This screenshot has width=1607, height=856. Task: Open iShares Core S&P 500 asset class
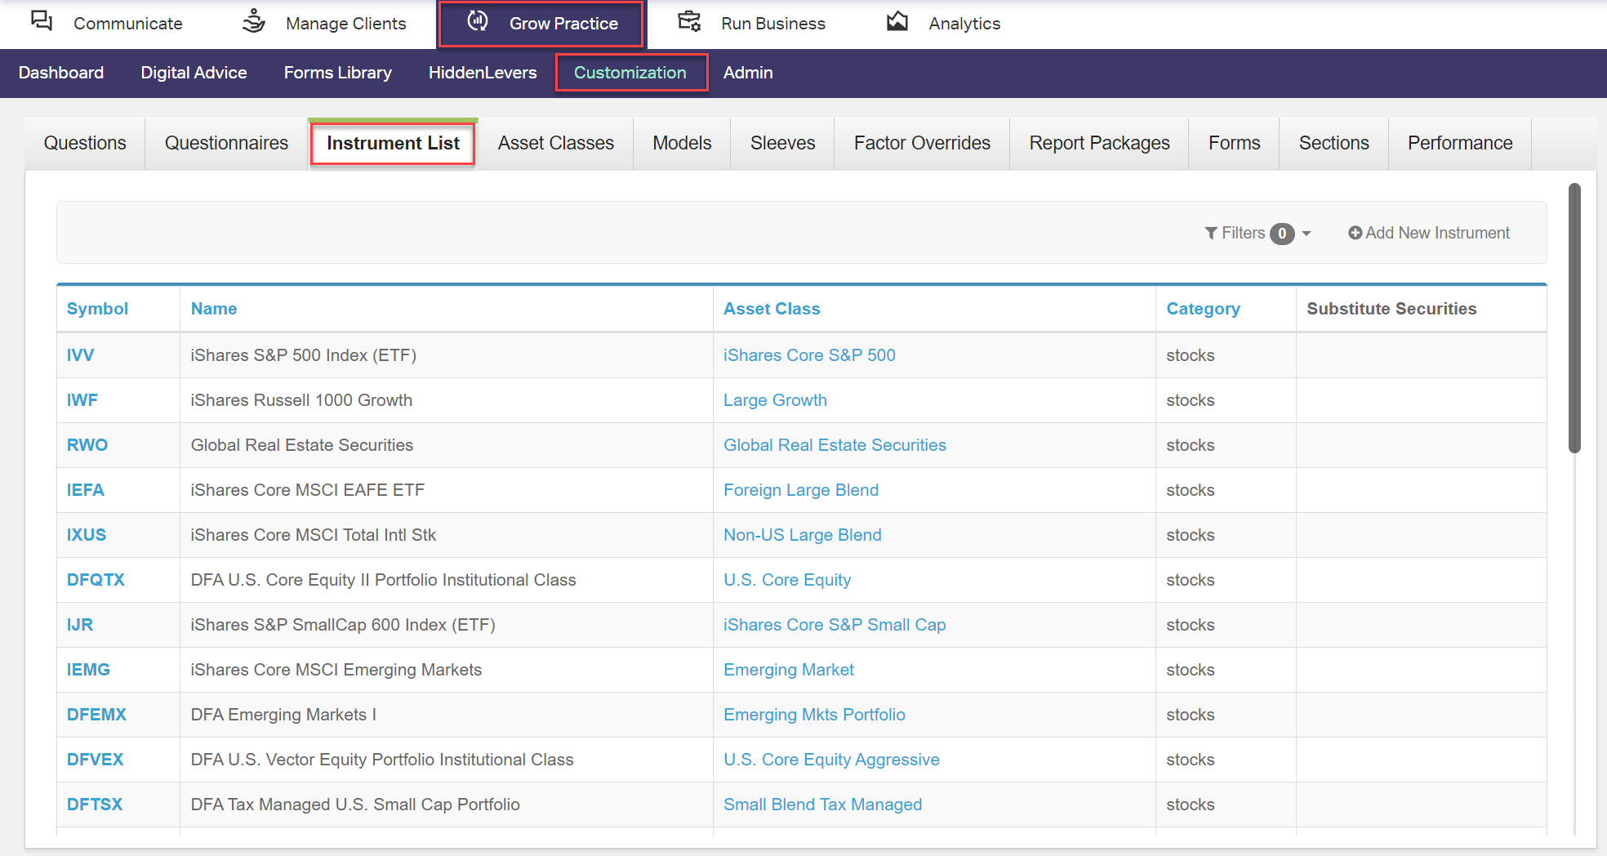pos(809,355)
